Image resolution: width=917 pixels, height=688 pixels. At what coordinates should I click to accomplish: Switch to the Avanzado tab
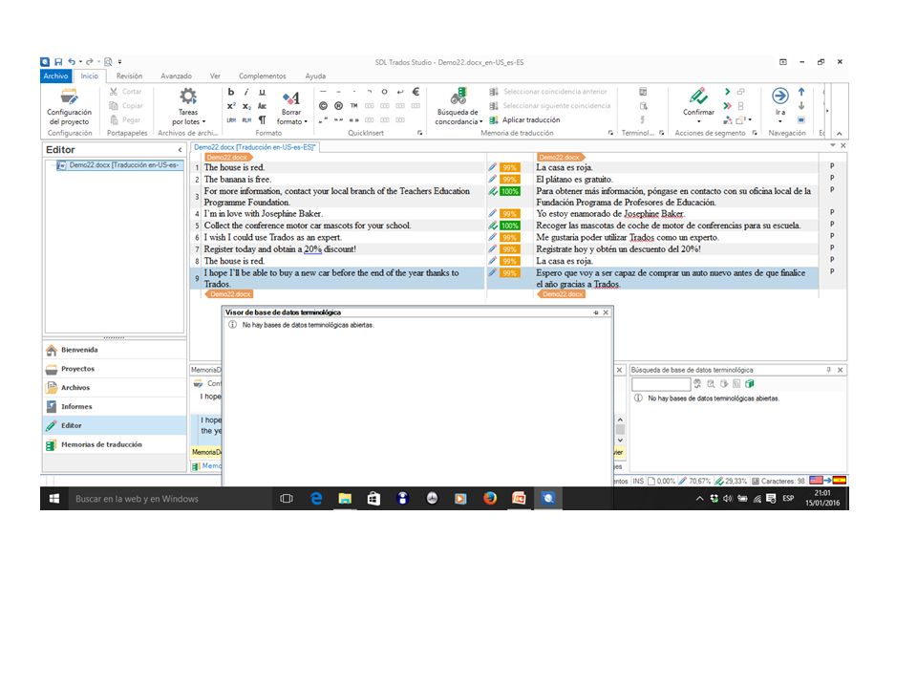click(x=176, y=76)
